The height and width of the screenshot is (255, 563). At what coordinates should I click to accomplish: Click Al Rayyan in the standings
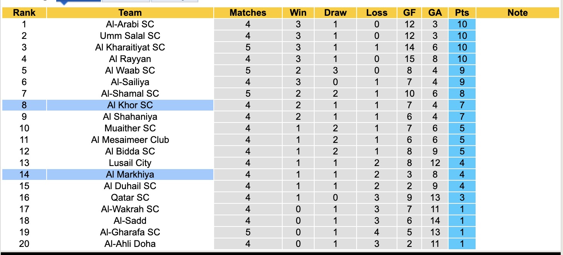[x=130, y=59]
